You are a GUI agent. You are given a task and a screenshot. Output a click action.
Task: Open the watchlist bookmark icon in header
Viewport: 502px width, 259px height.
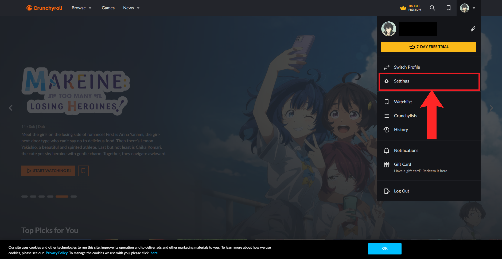(449, 8)
